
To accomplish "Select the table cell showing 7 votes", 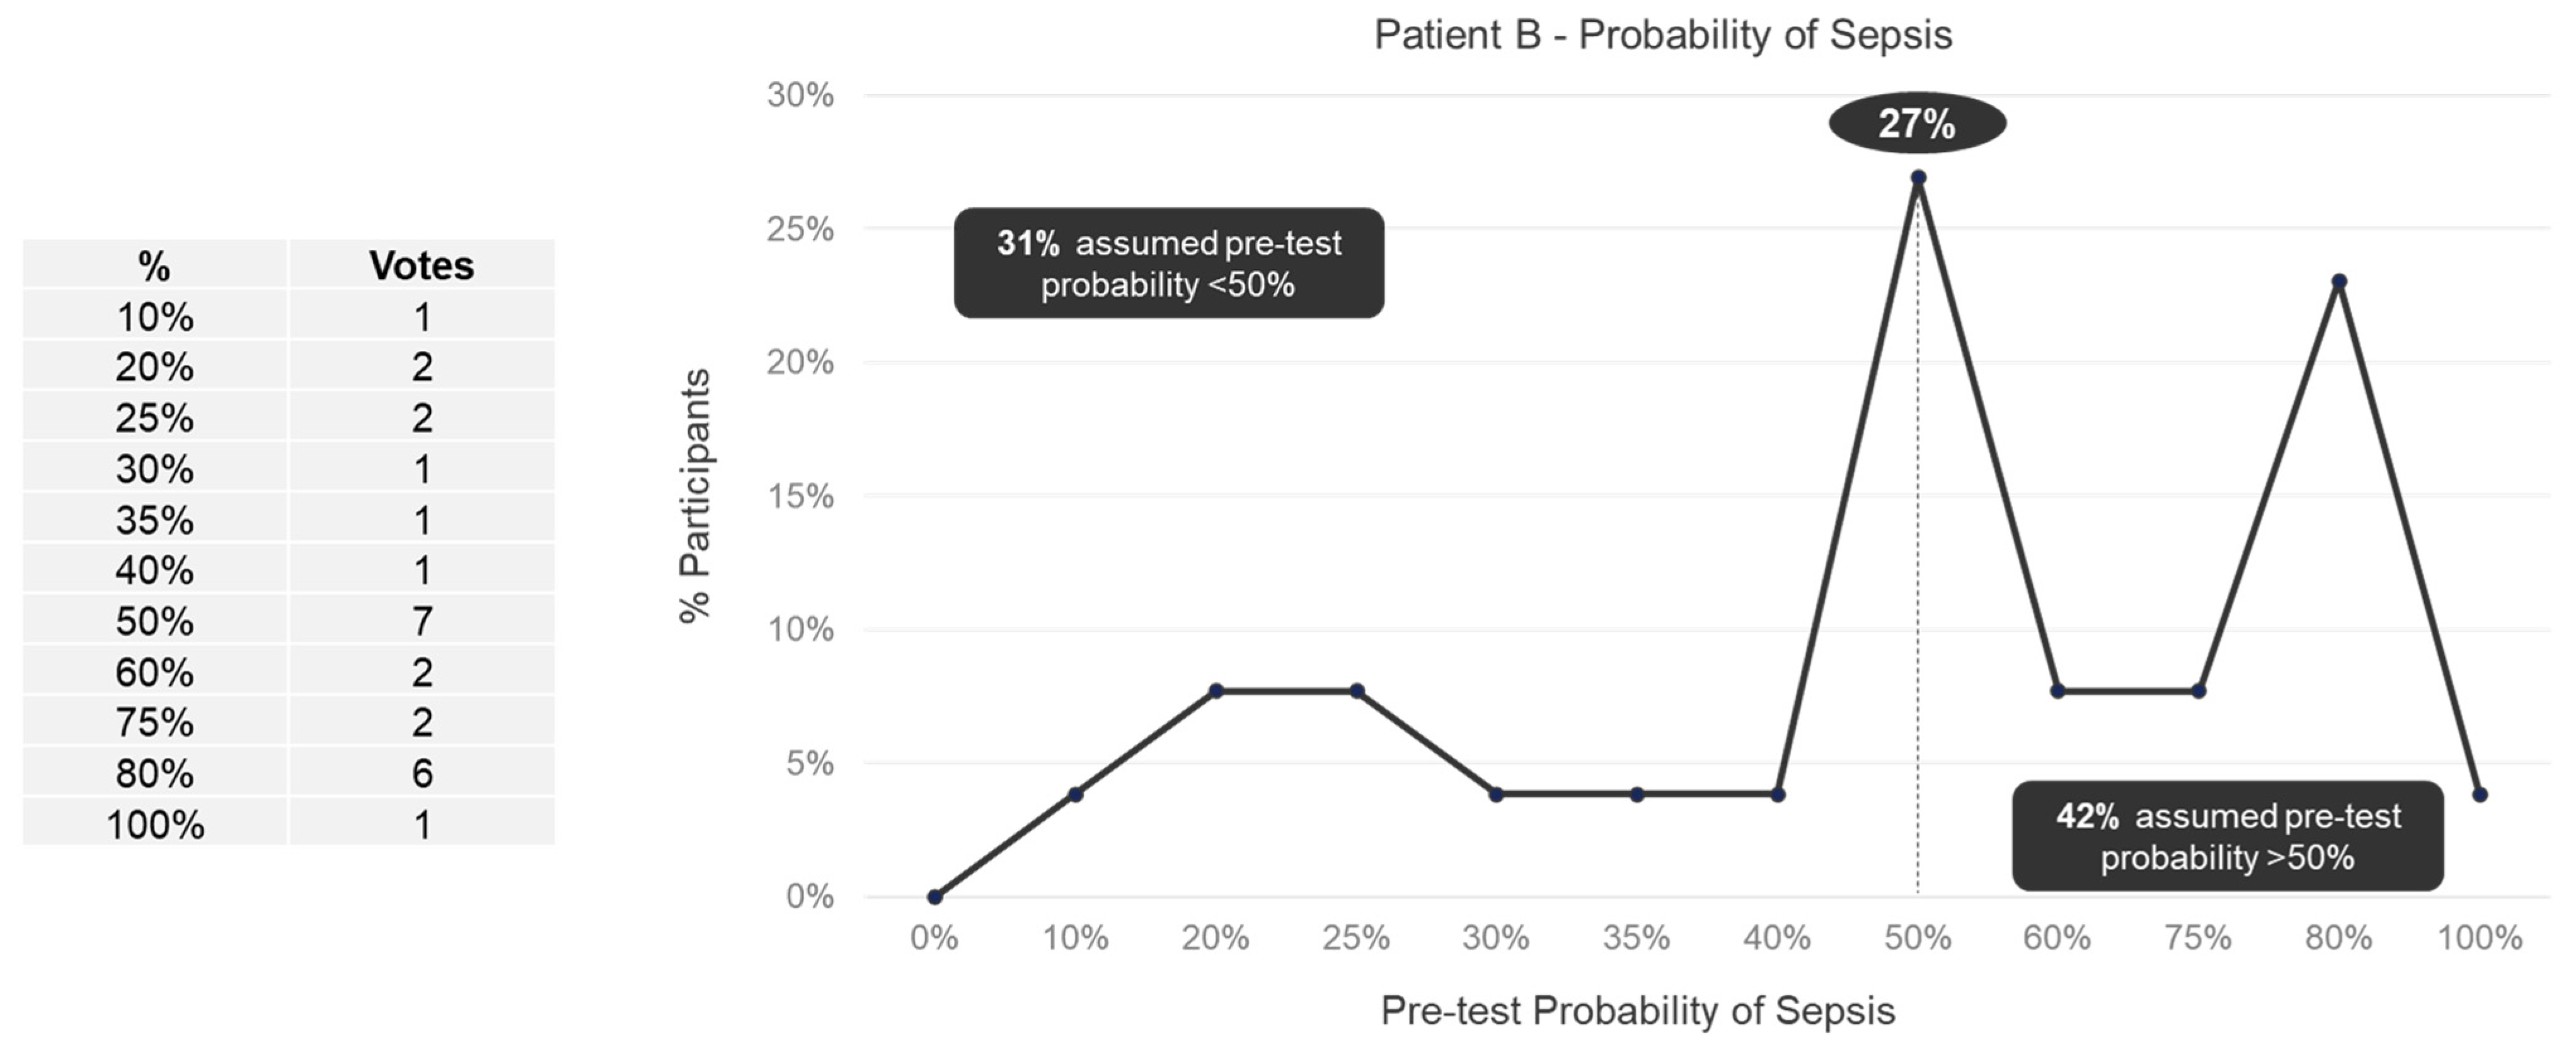I will point(421,621).
